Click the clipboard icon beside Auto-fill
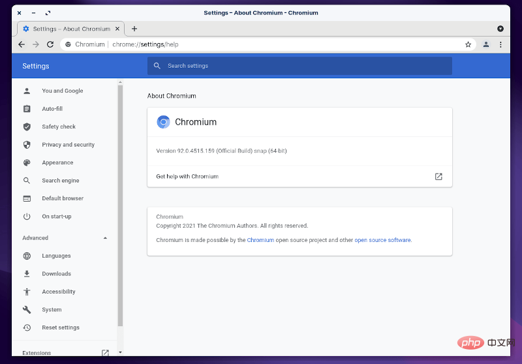Screen dimensions: 522x364 point(27,109)
